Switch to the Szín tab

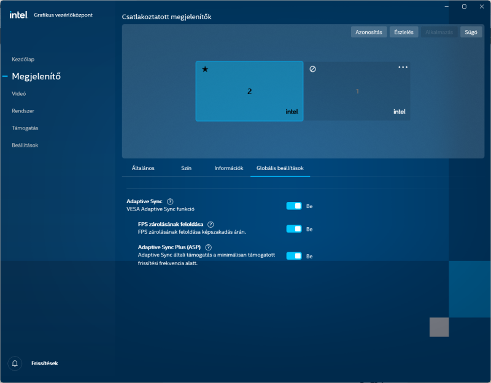tap(186, 168)
